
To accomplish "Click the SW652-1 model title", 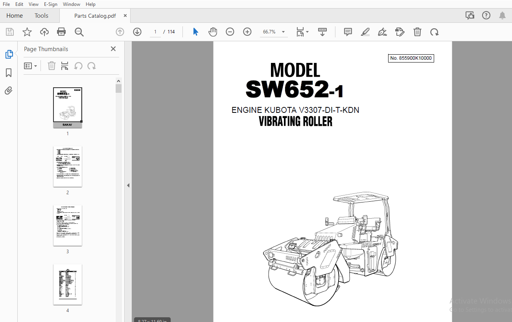I will pyautogui.click(x=295, y=89).
